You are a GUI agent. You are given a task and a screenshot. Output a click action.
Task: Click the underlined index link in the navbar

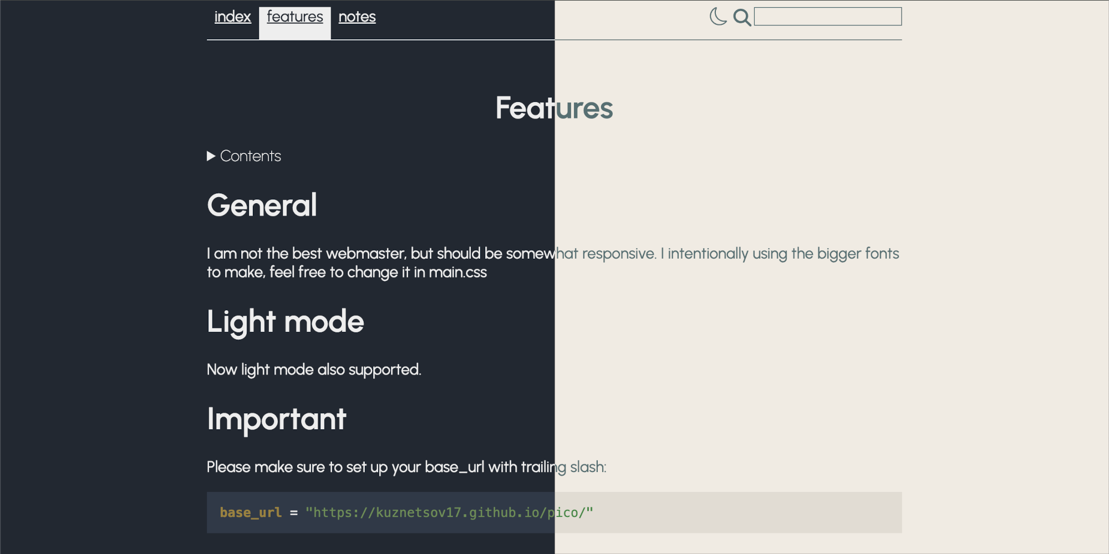(x=232, y=17)
